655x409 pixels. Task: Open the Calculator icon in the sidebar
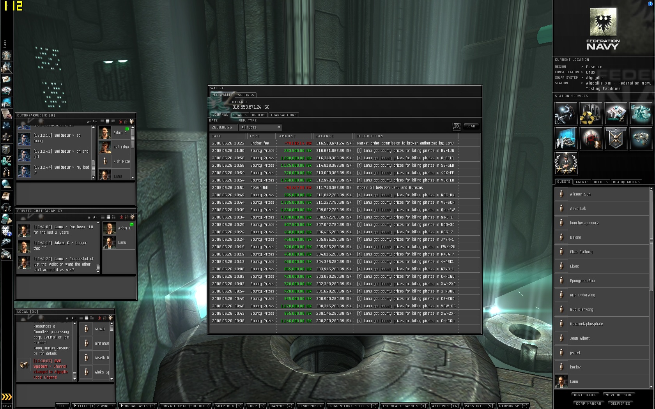click(x=6, y=219)
